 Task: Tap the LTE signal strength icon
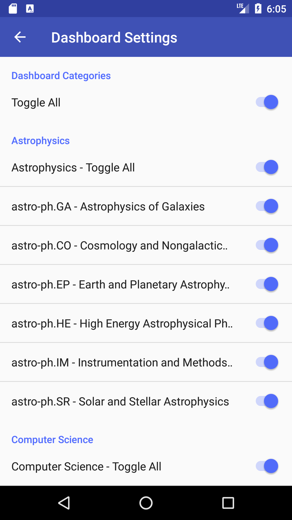pyautogui.click(x=243, y=8)
